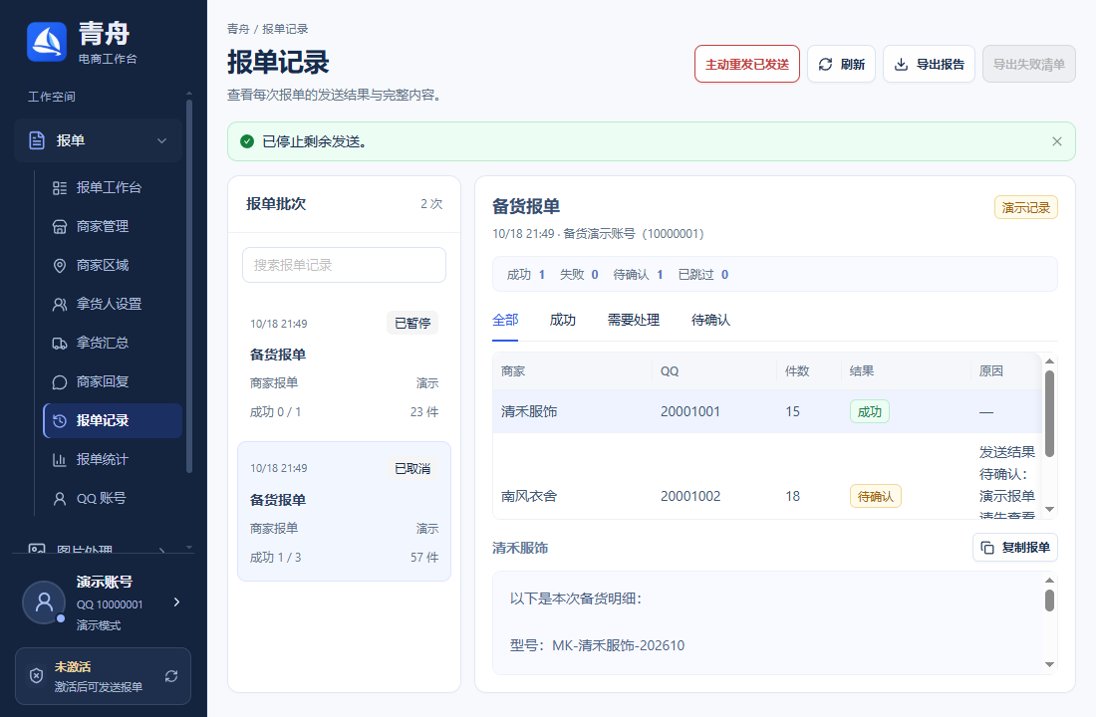This screenshot has height=717, width=1096.
Task: Switch to the 成功 tab
Action: coord(562,320)
